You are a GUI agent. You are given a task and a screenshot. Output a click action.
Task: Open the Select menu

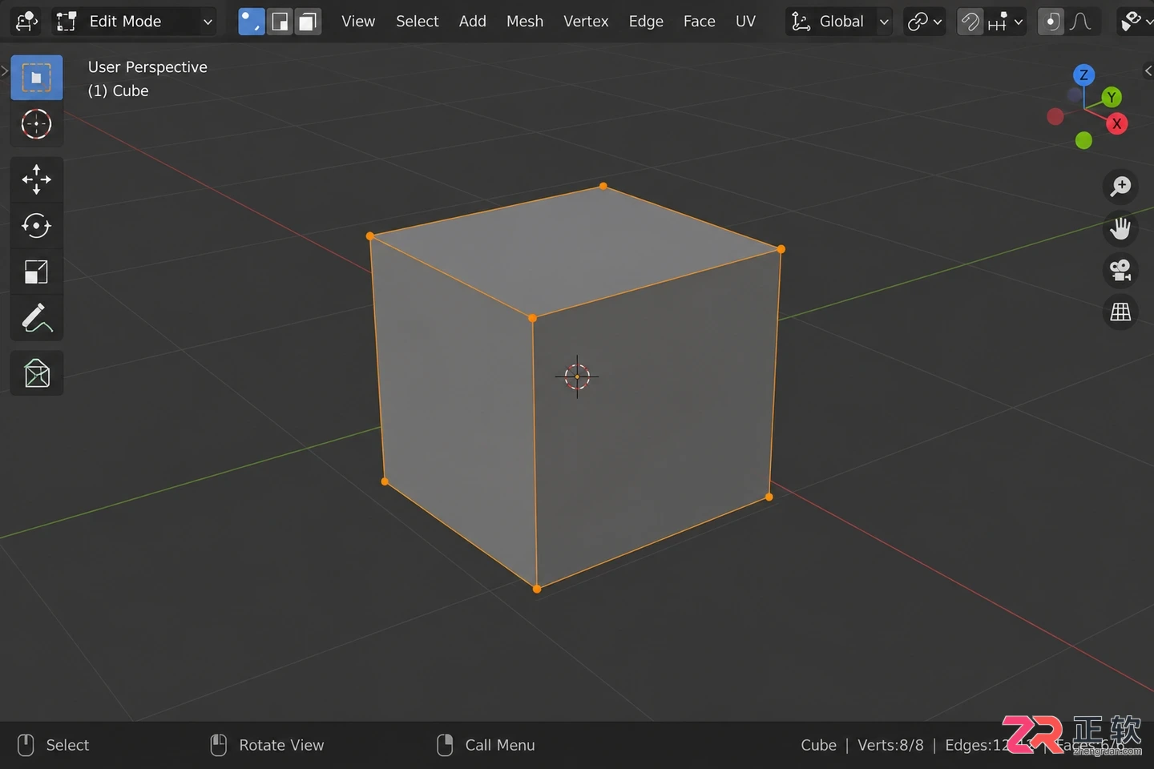tap(418, 22)
